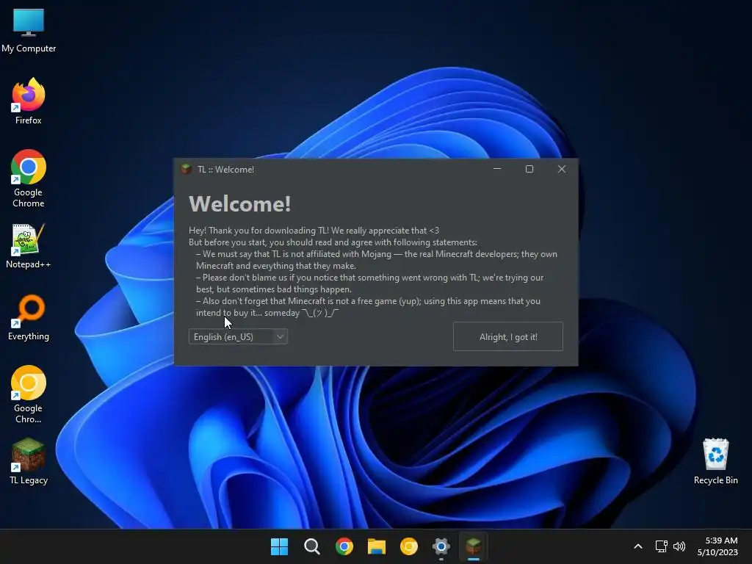This screenshot has width=752, height=564.
Task: Click 'Please don't blame us' statement
Action: 370,283
